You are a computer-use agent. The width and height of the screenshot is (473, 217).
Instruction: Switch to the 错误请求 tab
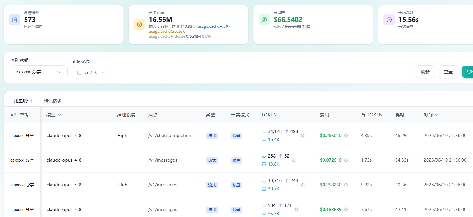53,101
